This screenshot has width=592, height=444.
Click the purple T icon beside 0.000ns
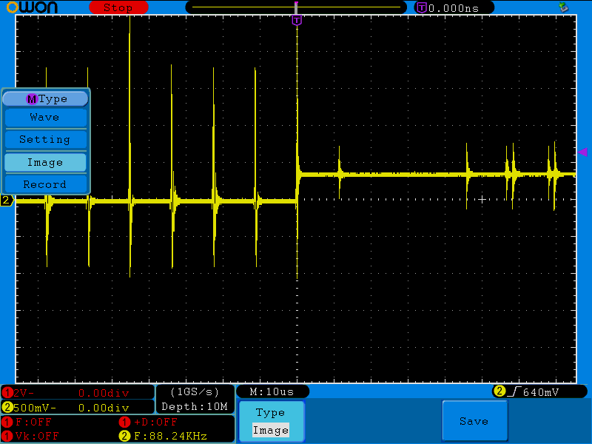pyautogui.click(x=422, y=7)
